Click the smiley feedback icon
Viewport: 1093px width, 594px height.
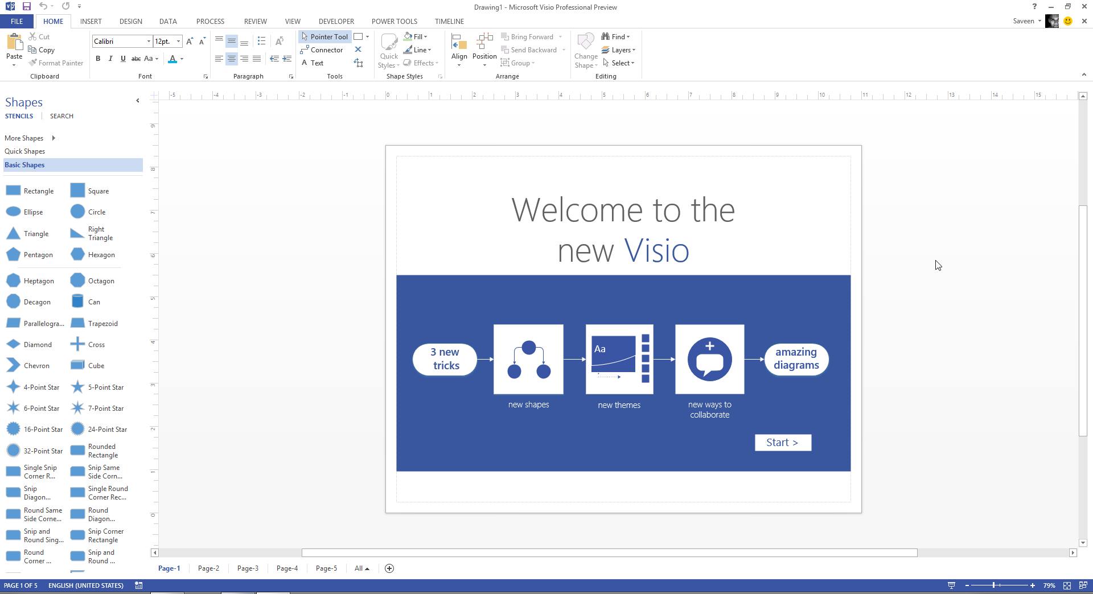pyautogui.click(x=1068, y=21)
